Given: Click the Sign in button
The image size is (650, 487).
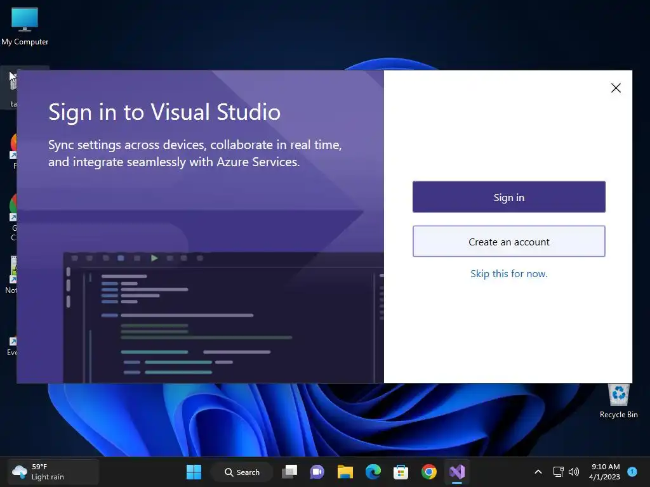Looking at the screenshot, I should click(508, 197).
